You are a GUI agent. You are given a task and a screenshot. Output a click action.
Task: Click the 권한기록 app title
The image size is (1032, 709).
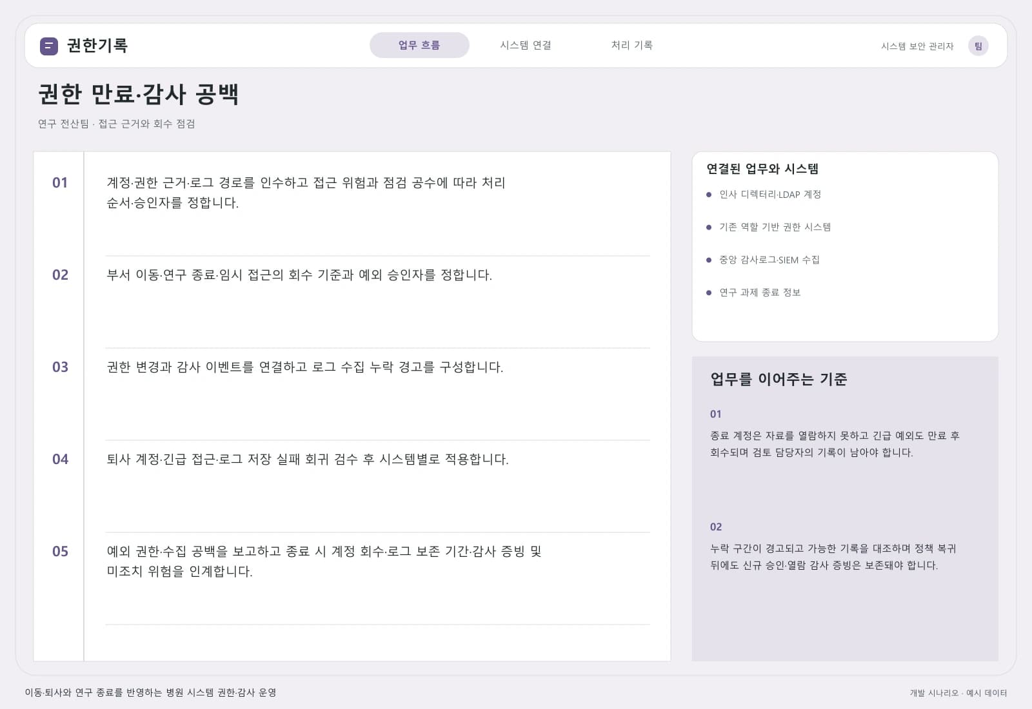click(x=97, y=46)
